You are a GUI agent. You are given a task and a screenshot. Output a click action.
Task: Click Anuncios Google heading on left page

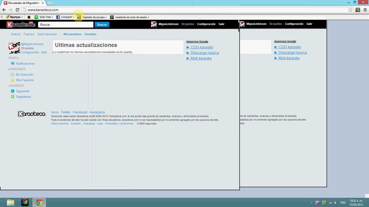[x=197, y=42]
